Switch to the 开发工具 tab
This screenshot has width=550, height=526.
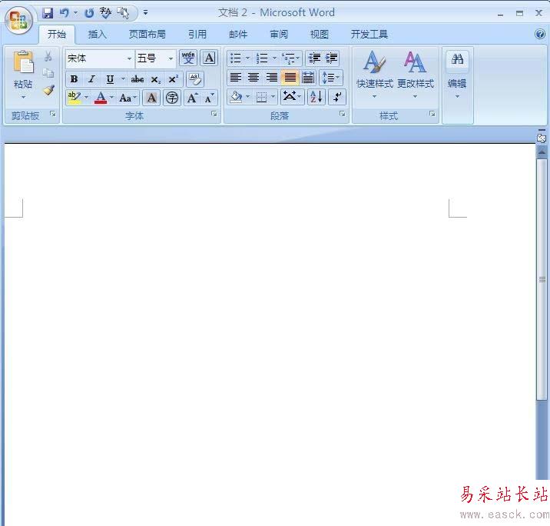(x=369, y=34)
